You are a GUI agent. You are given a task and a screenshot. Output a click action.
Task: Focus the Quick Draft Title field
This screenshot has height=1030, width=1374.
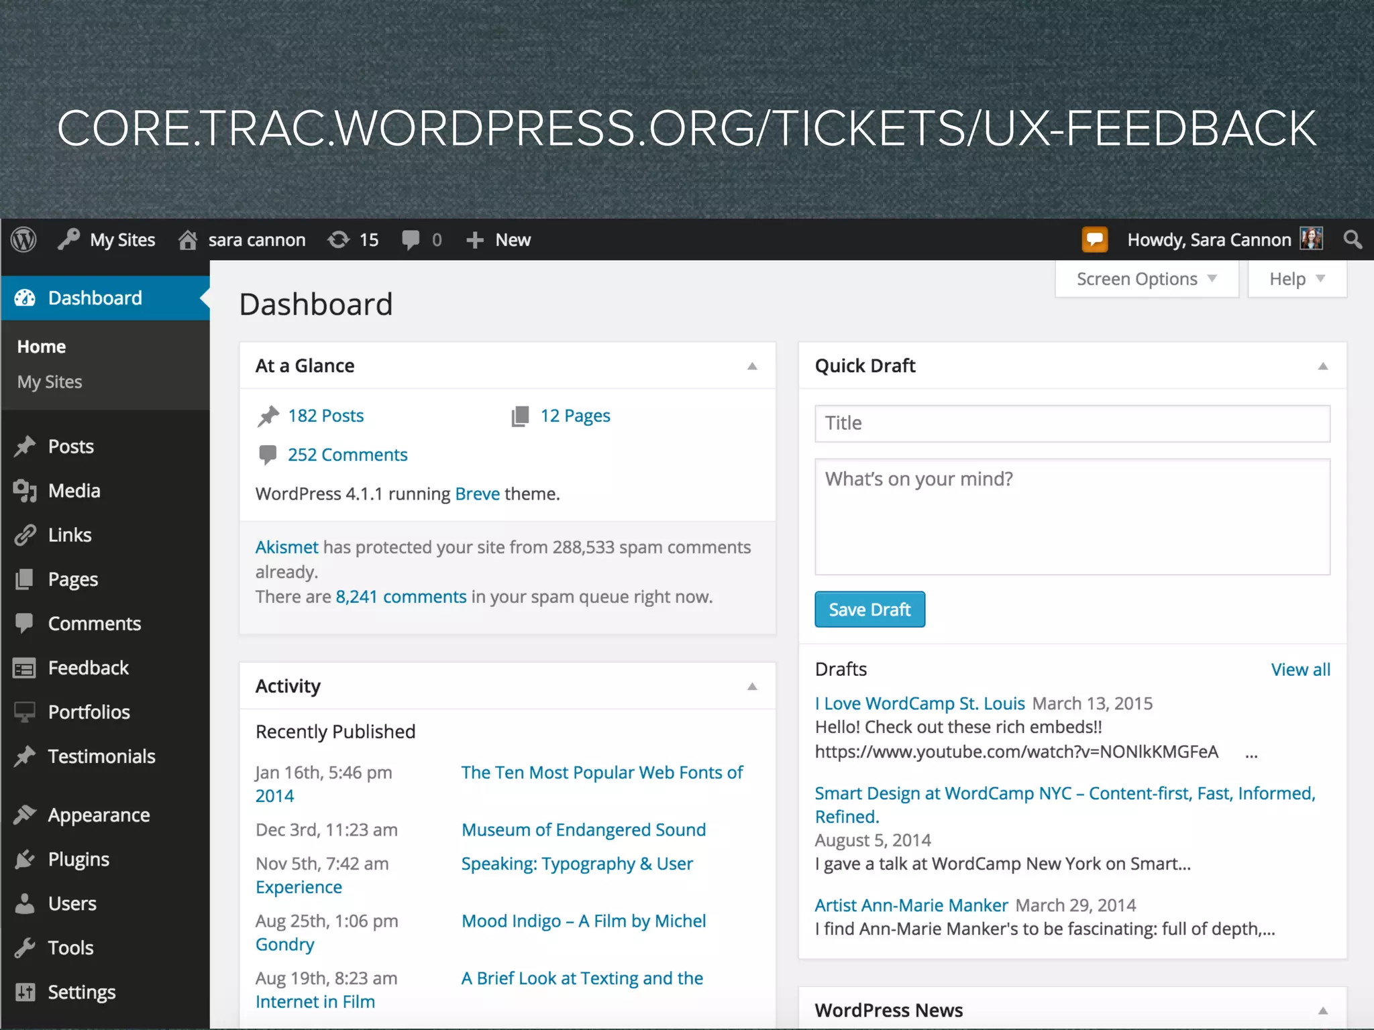1072,423
